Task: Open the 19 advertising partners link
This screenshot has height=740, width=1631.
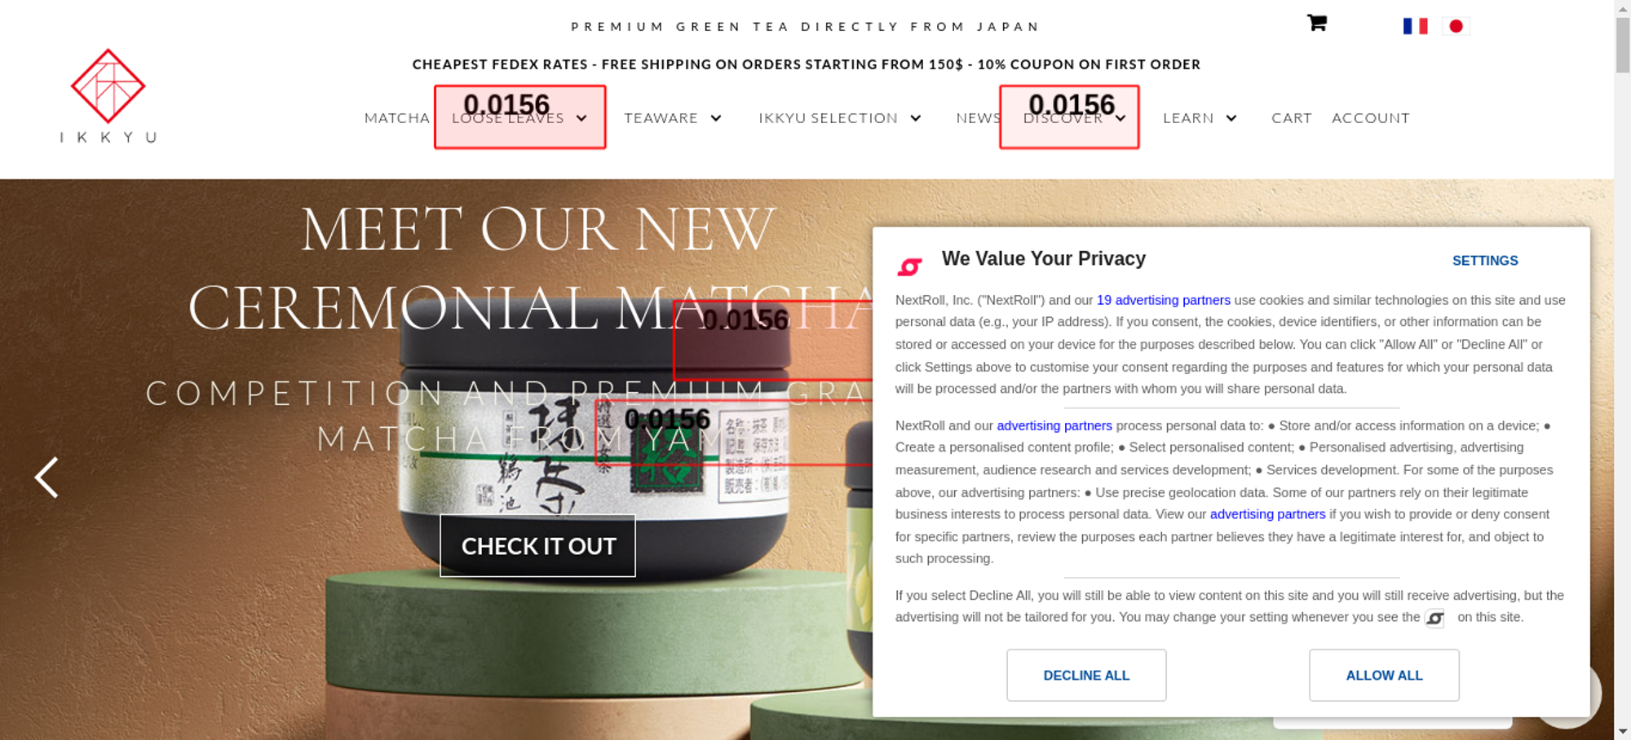Action: [1163, 300]
